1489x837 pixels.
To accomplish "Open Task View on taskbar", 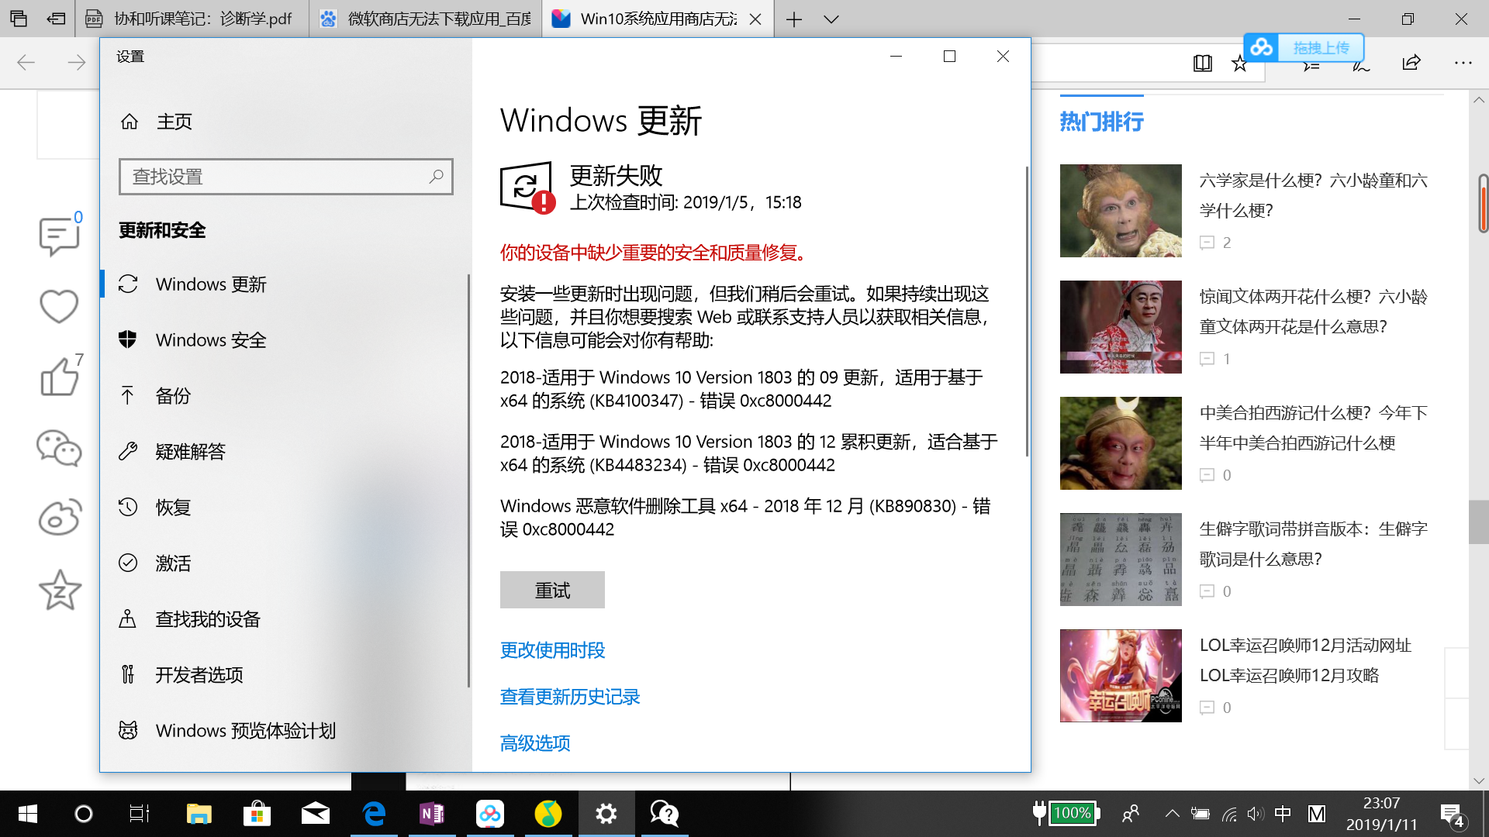I will (x=140, y=814).
